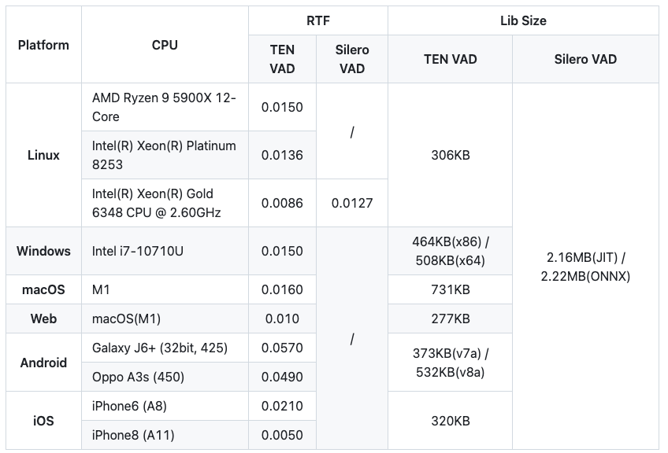Click the CPU column header

(165, 45)
